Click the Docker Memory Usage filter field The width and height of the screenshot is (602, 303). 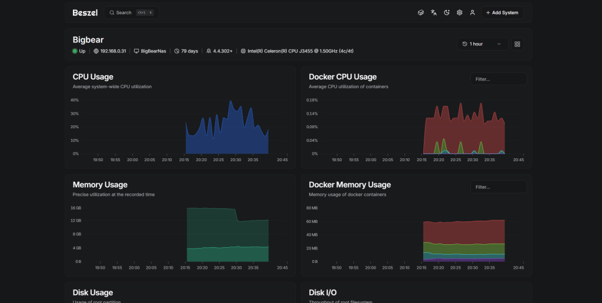(x=499, y=187)
